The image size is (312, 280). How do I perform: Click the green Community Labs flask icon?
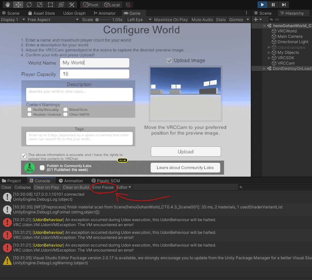[x=29, y=168]
